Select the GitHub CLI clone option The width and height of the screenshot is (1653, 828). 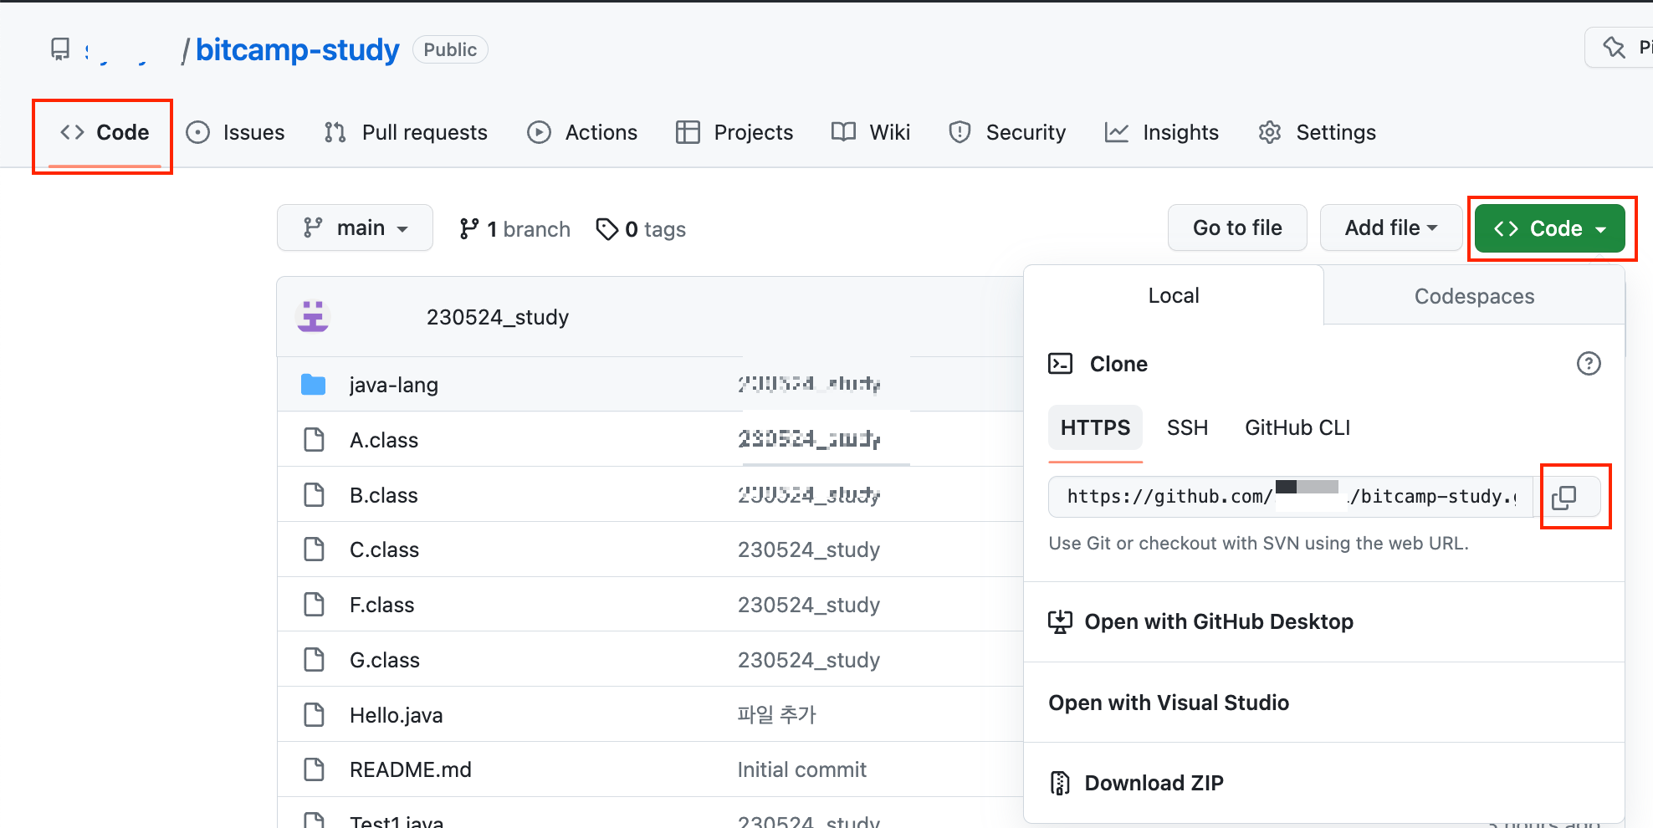point(1297,427)
